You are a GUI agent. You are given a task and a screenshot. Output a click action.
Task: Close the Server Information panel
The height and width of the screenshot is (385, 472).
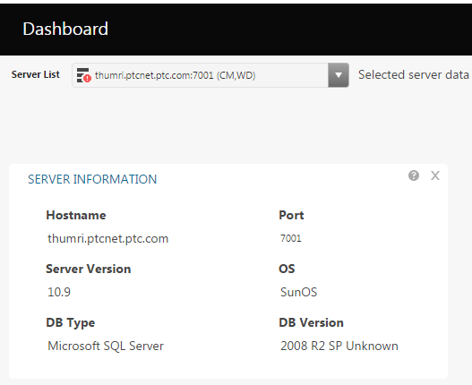tap(435, 175)
